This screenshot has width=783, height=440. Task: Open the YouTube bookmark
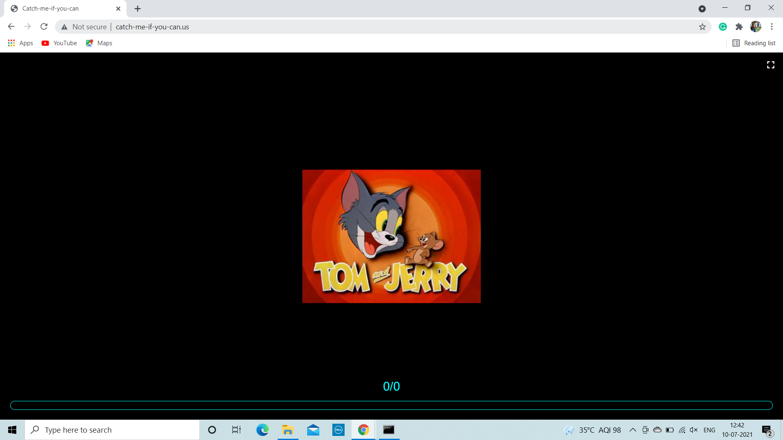[x=60, y=43]
